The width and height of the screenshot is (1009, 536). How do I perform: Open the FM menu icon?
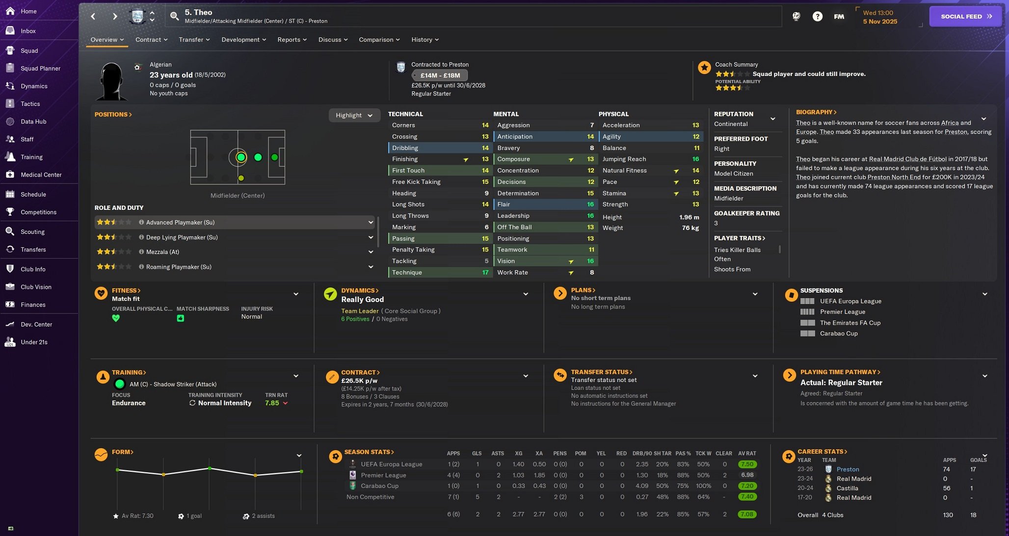pos(839,16)
